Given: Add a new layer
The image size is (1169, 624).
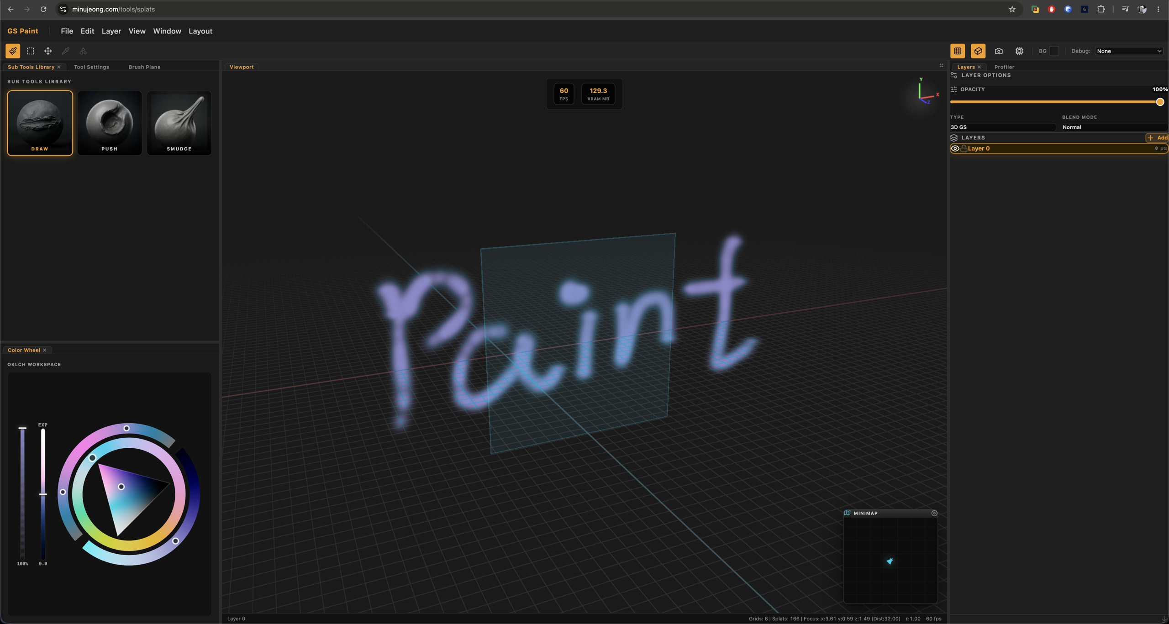Looking at the screenshot, I should coord(1158,138).
